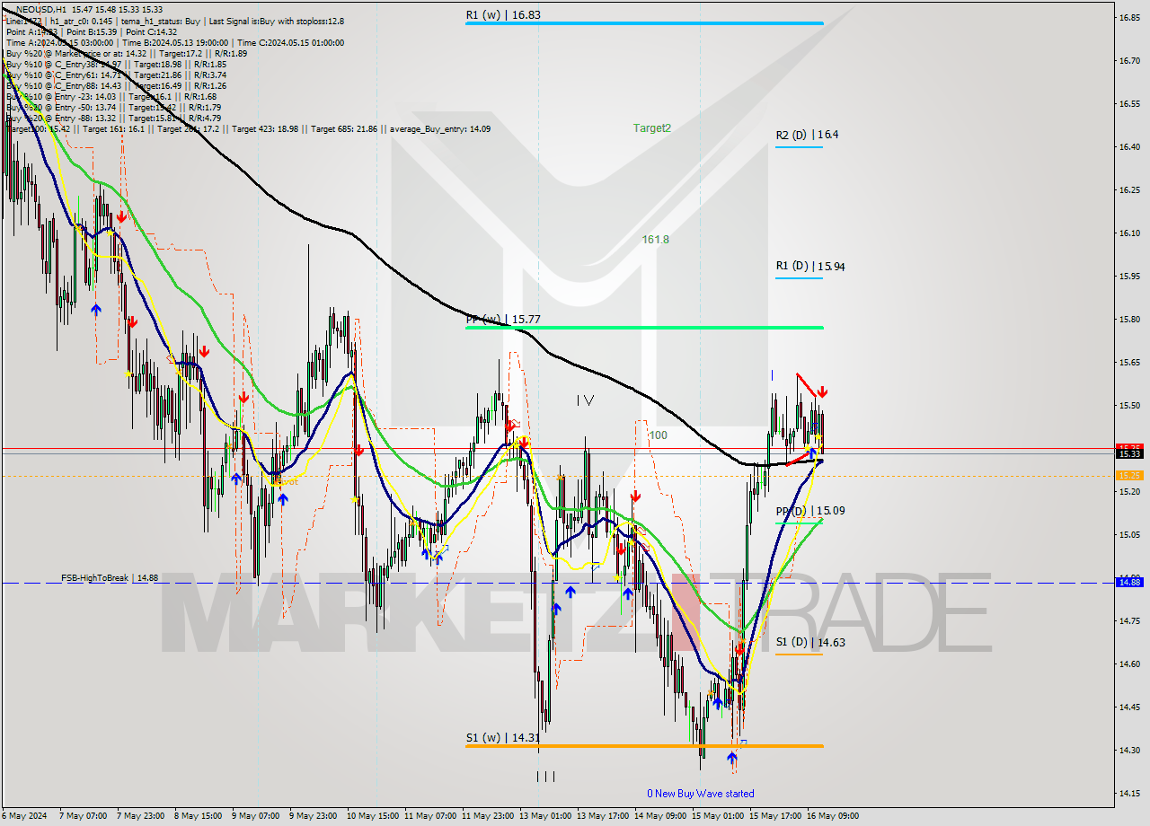The width and height of the screenshot is (1150, 826).
Task: Select the black 15.33 current price tag
Action: click(1128, 454)
